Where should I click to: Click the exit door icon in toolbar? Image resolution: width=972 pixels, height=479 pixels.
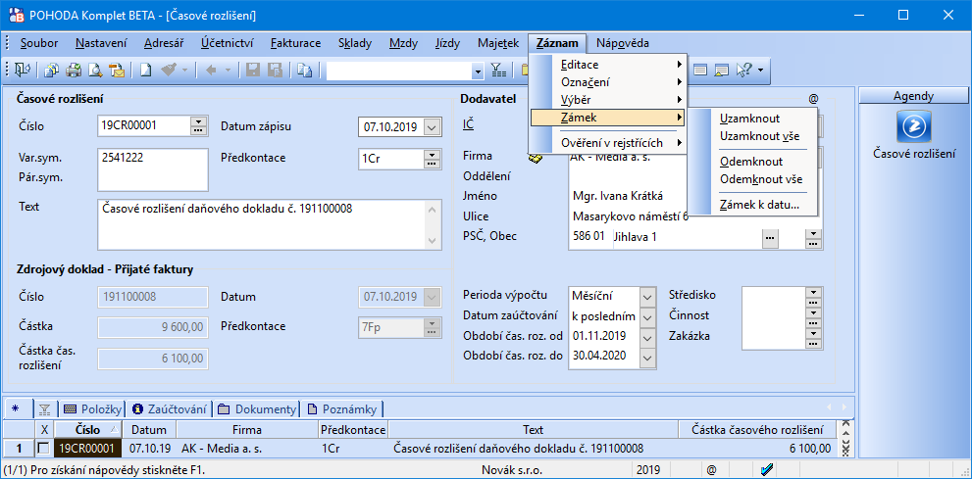coord(23,70)
